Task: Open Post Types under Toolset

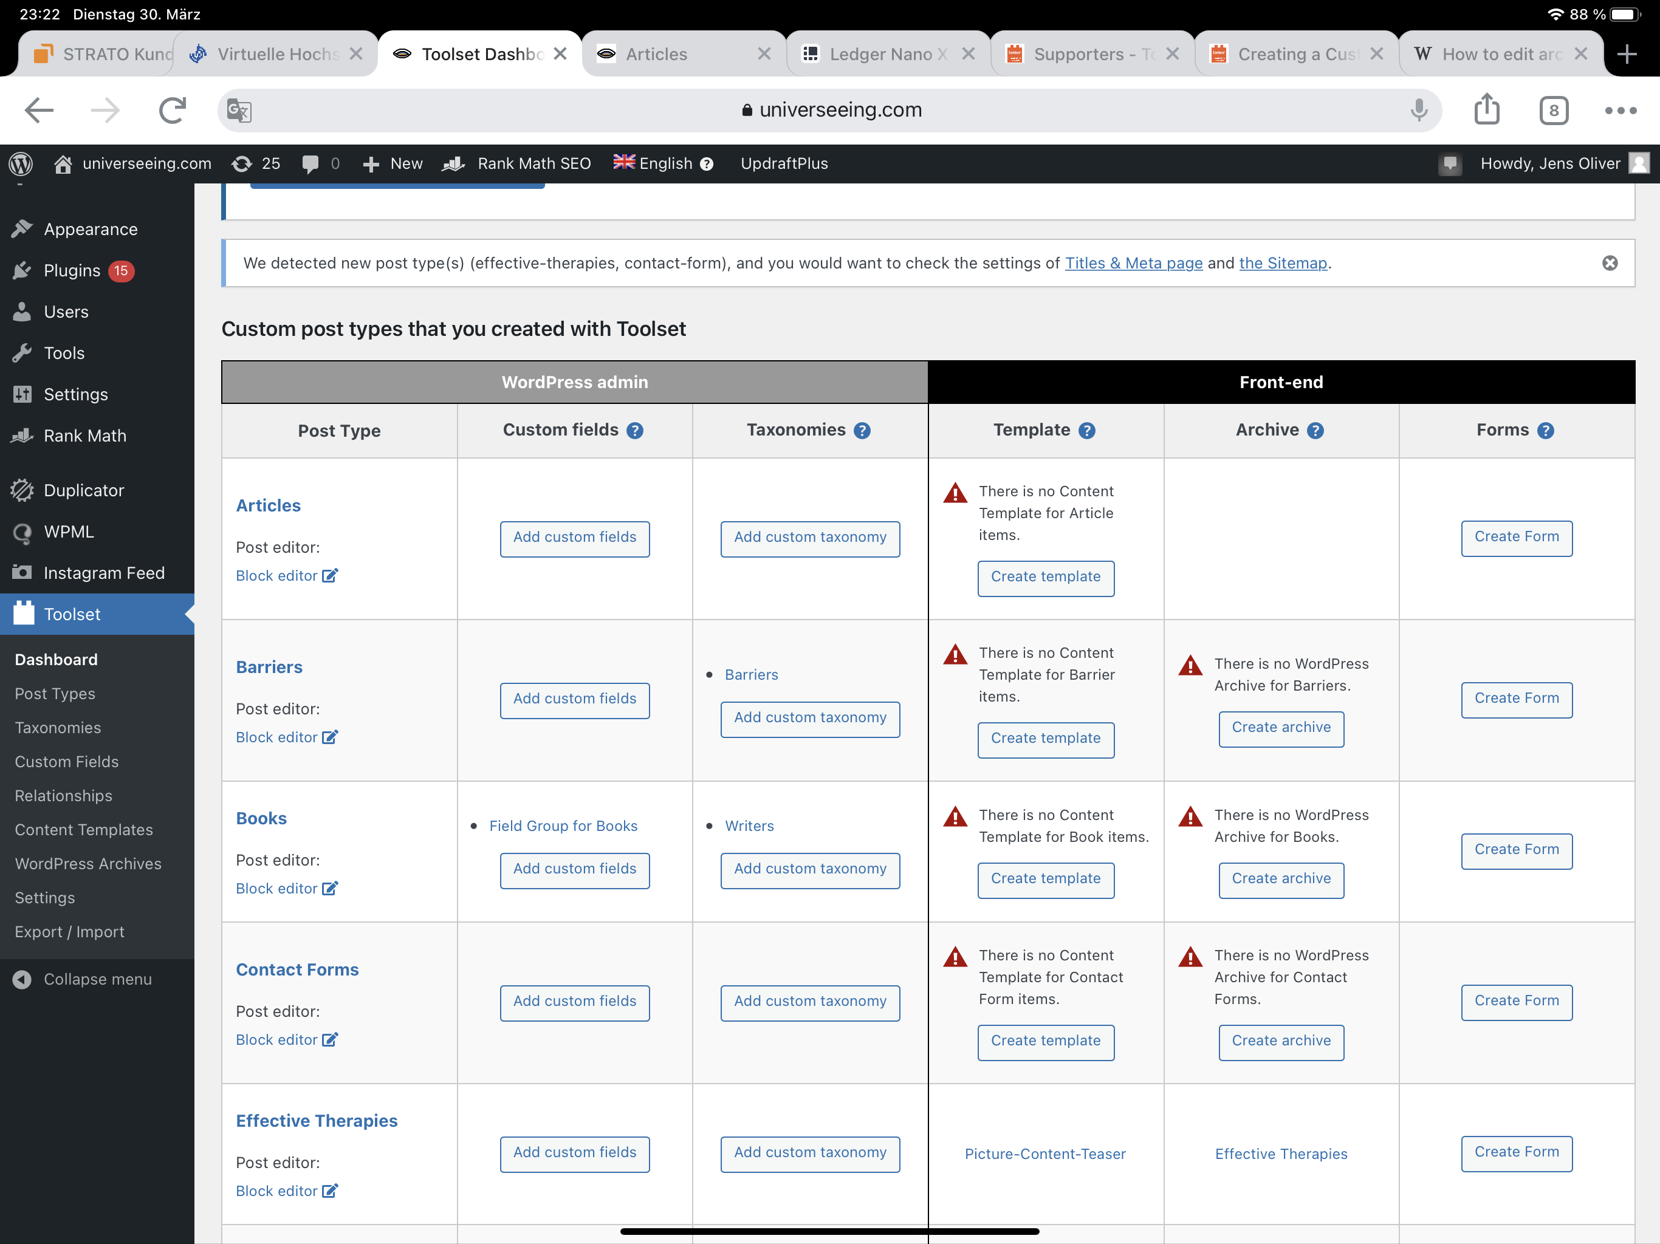Action: [x=55, y=693]
